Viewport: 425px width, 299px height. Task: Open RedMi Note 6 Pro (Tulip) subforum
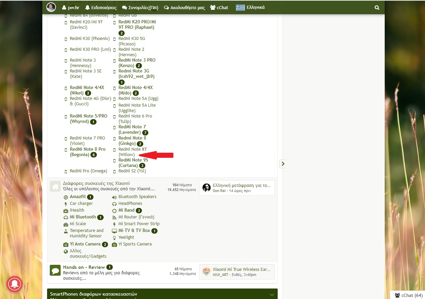135,119
